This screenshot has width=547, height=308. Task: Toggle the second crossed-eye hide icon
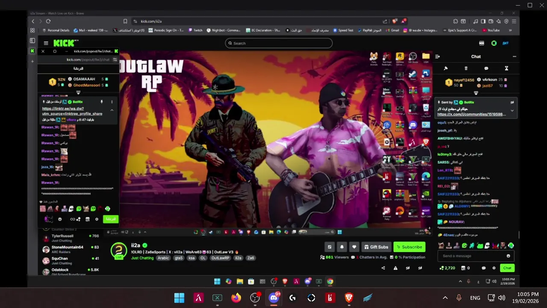[420, 268]
